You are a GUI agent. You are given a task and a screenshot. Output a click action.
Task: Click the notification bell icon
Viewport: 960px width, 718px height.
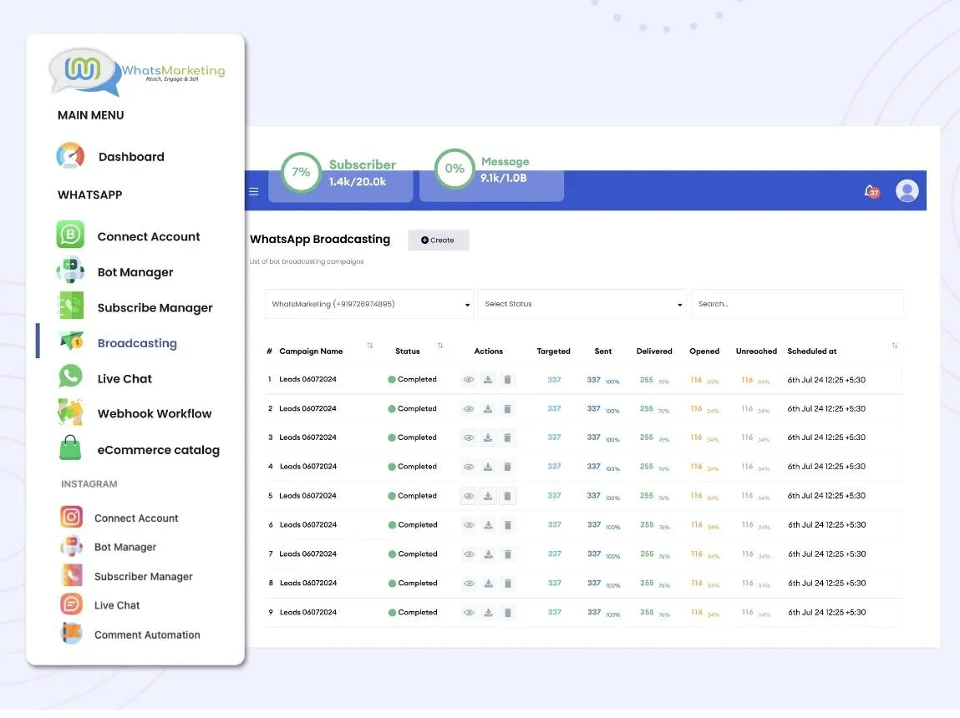pyautogui.click(x=871, y=191)
